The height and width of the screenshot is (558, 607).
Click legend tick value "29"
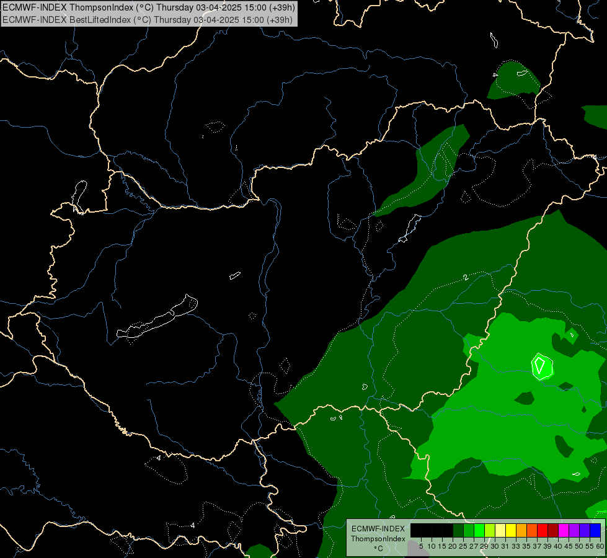tap(484, 546)
